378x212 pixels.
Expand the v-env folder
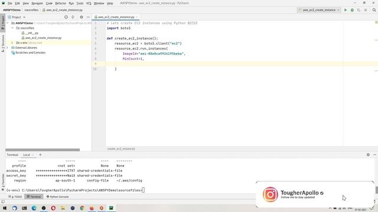(x=12, y=42)
